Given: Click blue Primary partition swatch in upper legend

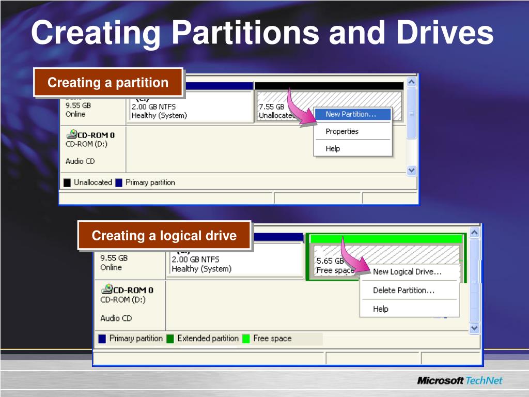Looking at the screenshot, I should tap(118, 182).
